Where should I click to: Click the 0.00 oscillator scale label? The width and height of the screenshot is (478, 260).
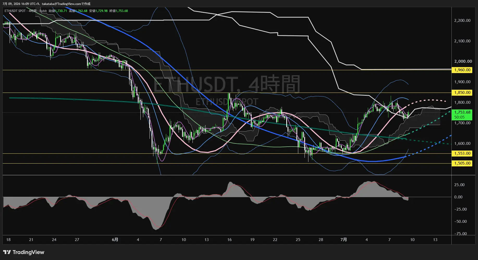[x=458, y=197]
